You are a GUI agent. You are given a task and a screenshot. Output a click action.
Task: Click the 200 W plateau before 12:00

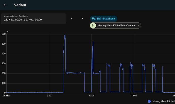click(x=75, y=73)
